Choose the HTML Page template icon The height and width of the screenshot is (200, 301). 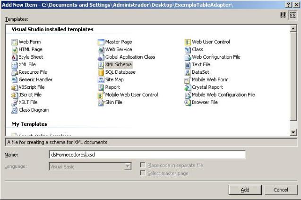click(x=14, y=50)
